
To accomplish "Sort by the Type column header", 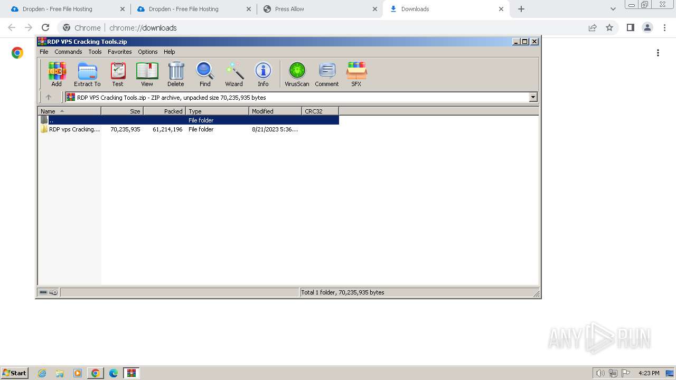I will (217, 111).
